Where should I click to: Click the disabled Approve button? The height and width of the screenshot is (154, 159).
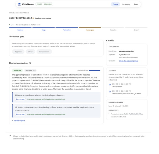[18, 52]
